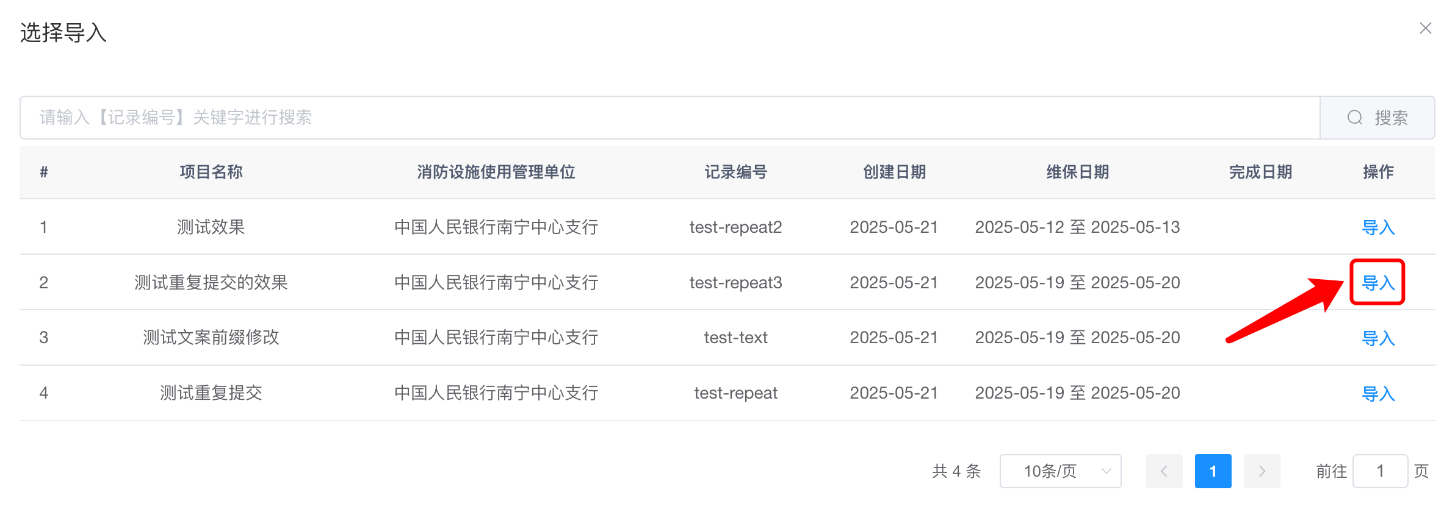Select page 1 in pagination

pyautogui.click(x=1213, y=471)
